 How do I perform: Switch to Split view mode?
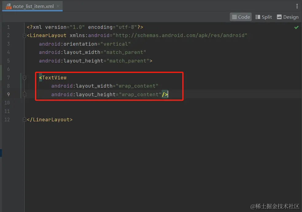click(263, 17)
